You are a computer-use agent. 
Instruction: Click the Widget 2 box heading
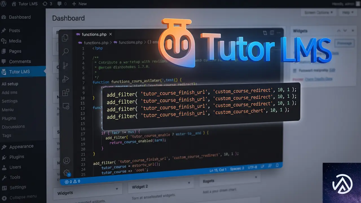140,187
